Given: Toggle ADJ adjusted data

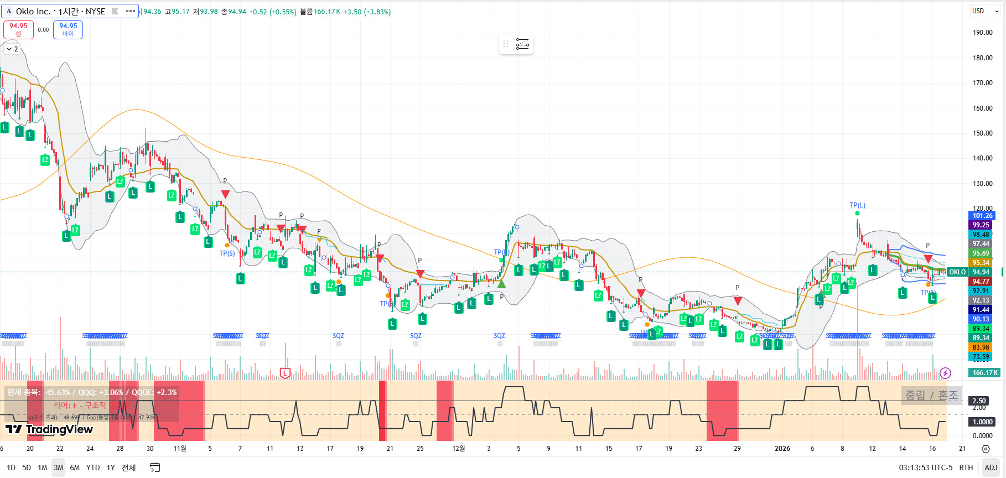Looking at the screenshot, I should coord(991,467).
